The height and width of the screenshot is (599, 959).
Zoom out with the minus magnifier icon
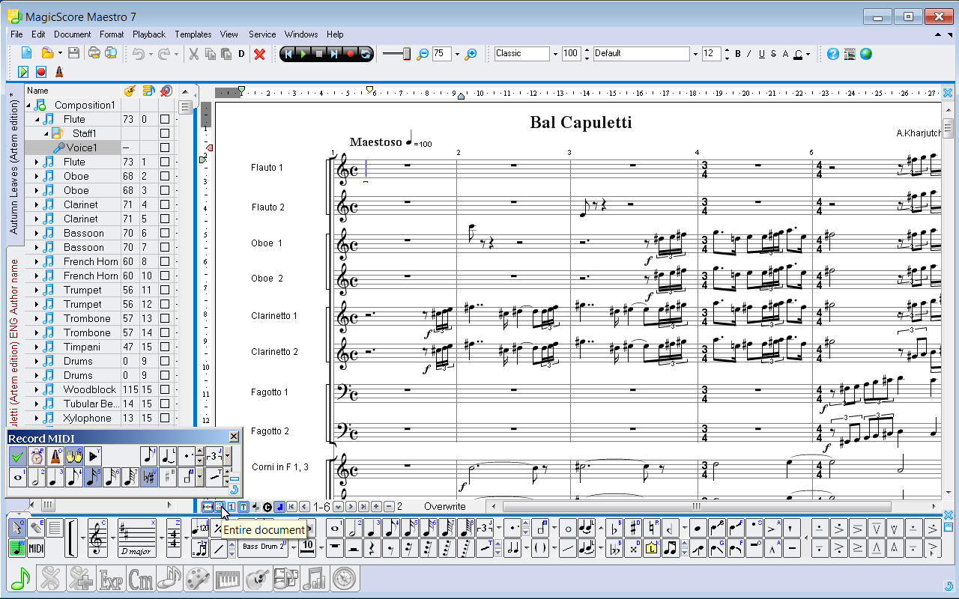(423, 54)
